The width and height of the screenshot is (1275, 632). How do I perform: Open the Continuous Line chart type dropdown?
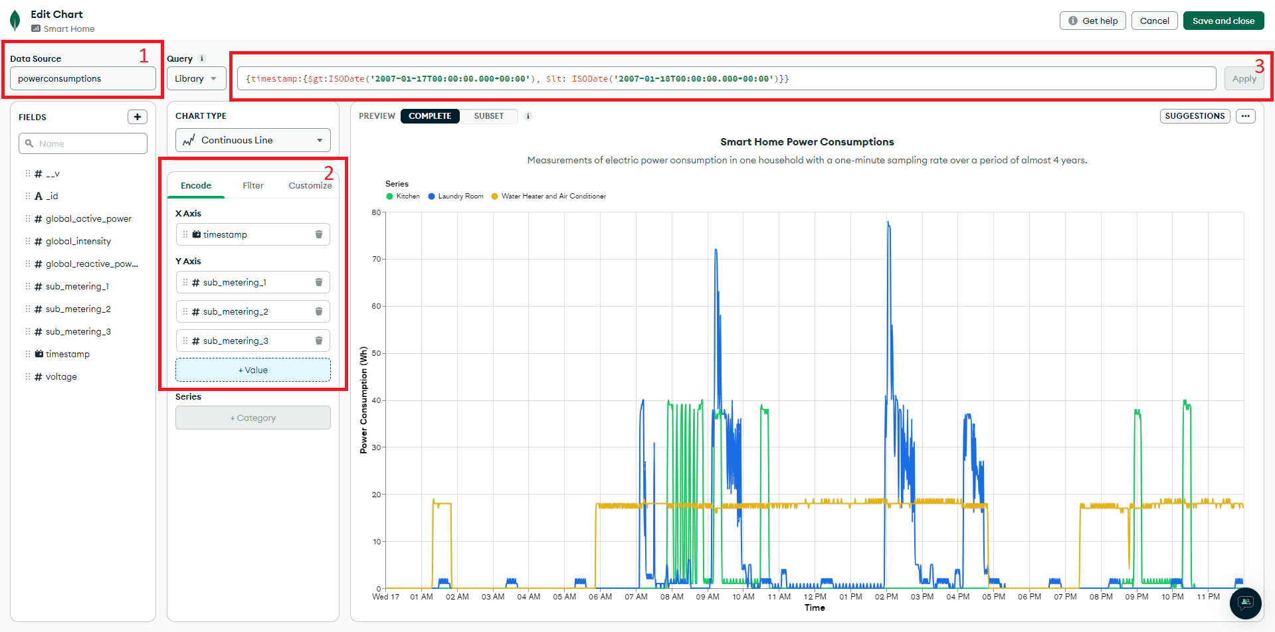point(252,140)
